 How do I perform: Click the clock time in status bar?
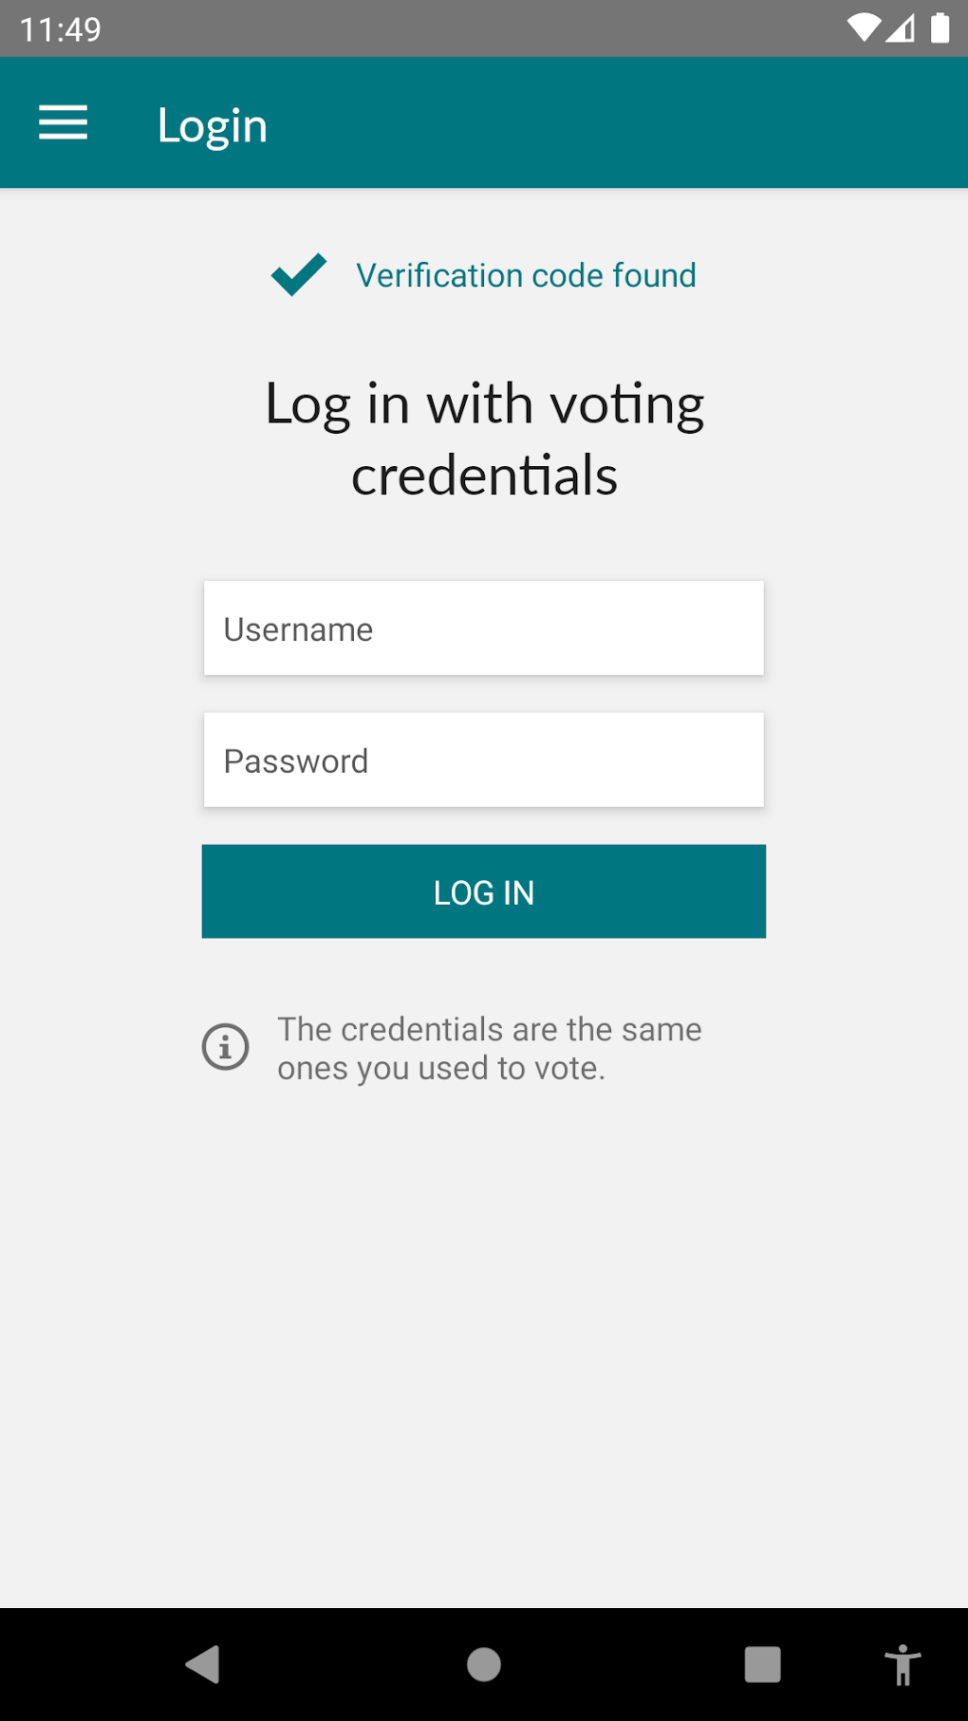tap(61, 29)
